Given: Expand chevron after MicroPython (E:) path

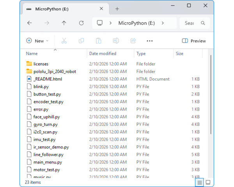Looking at the screenshot, I should coord(163,23).
